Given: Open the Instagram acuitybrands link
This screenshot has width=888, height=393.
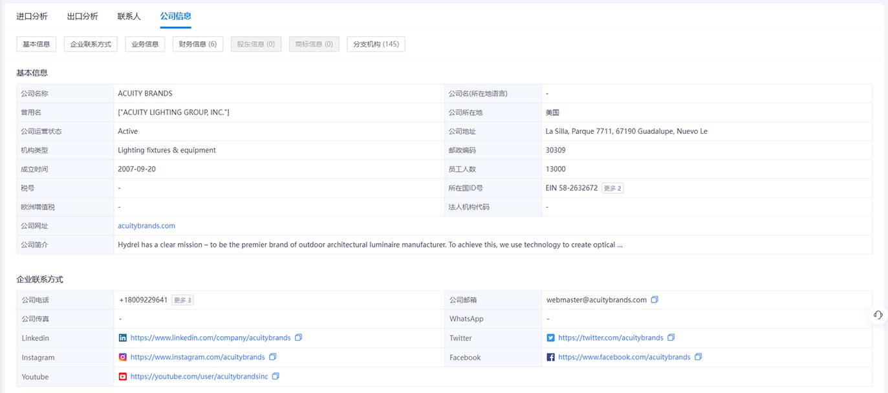Looking at the screenshot, I should [x=198, y=357].
